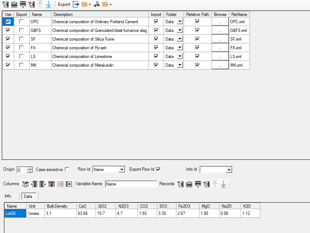Enable the Export checkbox for the SF row
This screenshot has width=310, height=233.
21,39
